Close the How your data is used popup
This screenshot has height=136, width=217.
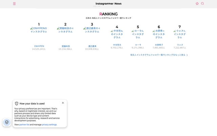(x=63, y=103)
